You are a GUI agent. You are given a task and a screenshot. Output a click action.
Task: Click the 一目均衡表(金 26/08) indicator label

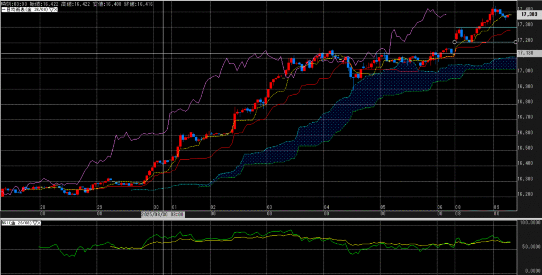tap(24, 11)
